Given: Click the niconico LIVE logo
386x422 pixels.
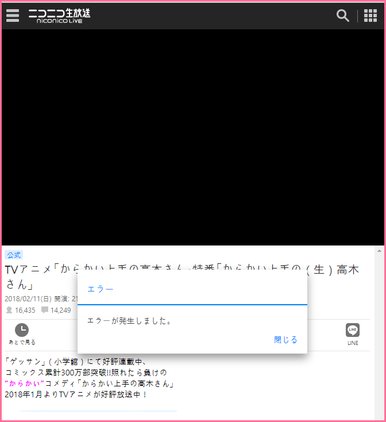Looking at the screenshot, I should (x=59, y=16).
